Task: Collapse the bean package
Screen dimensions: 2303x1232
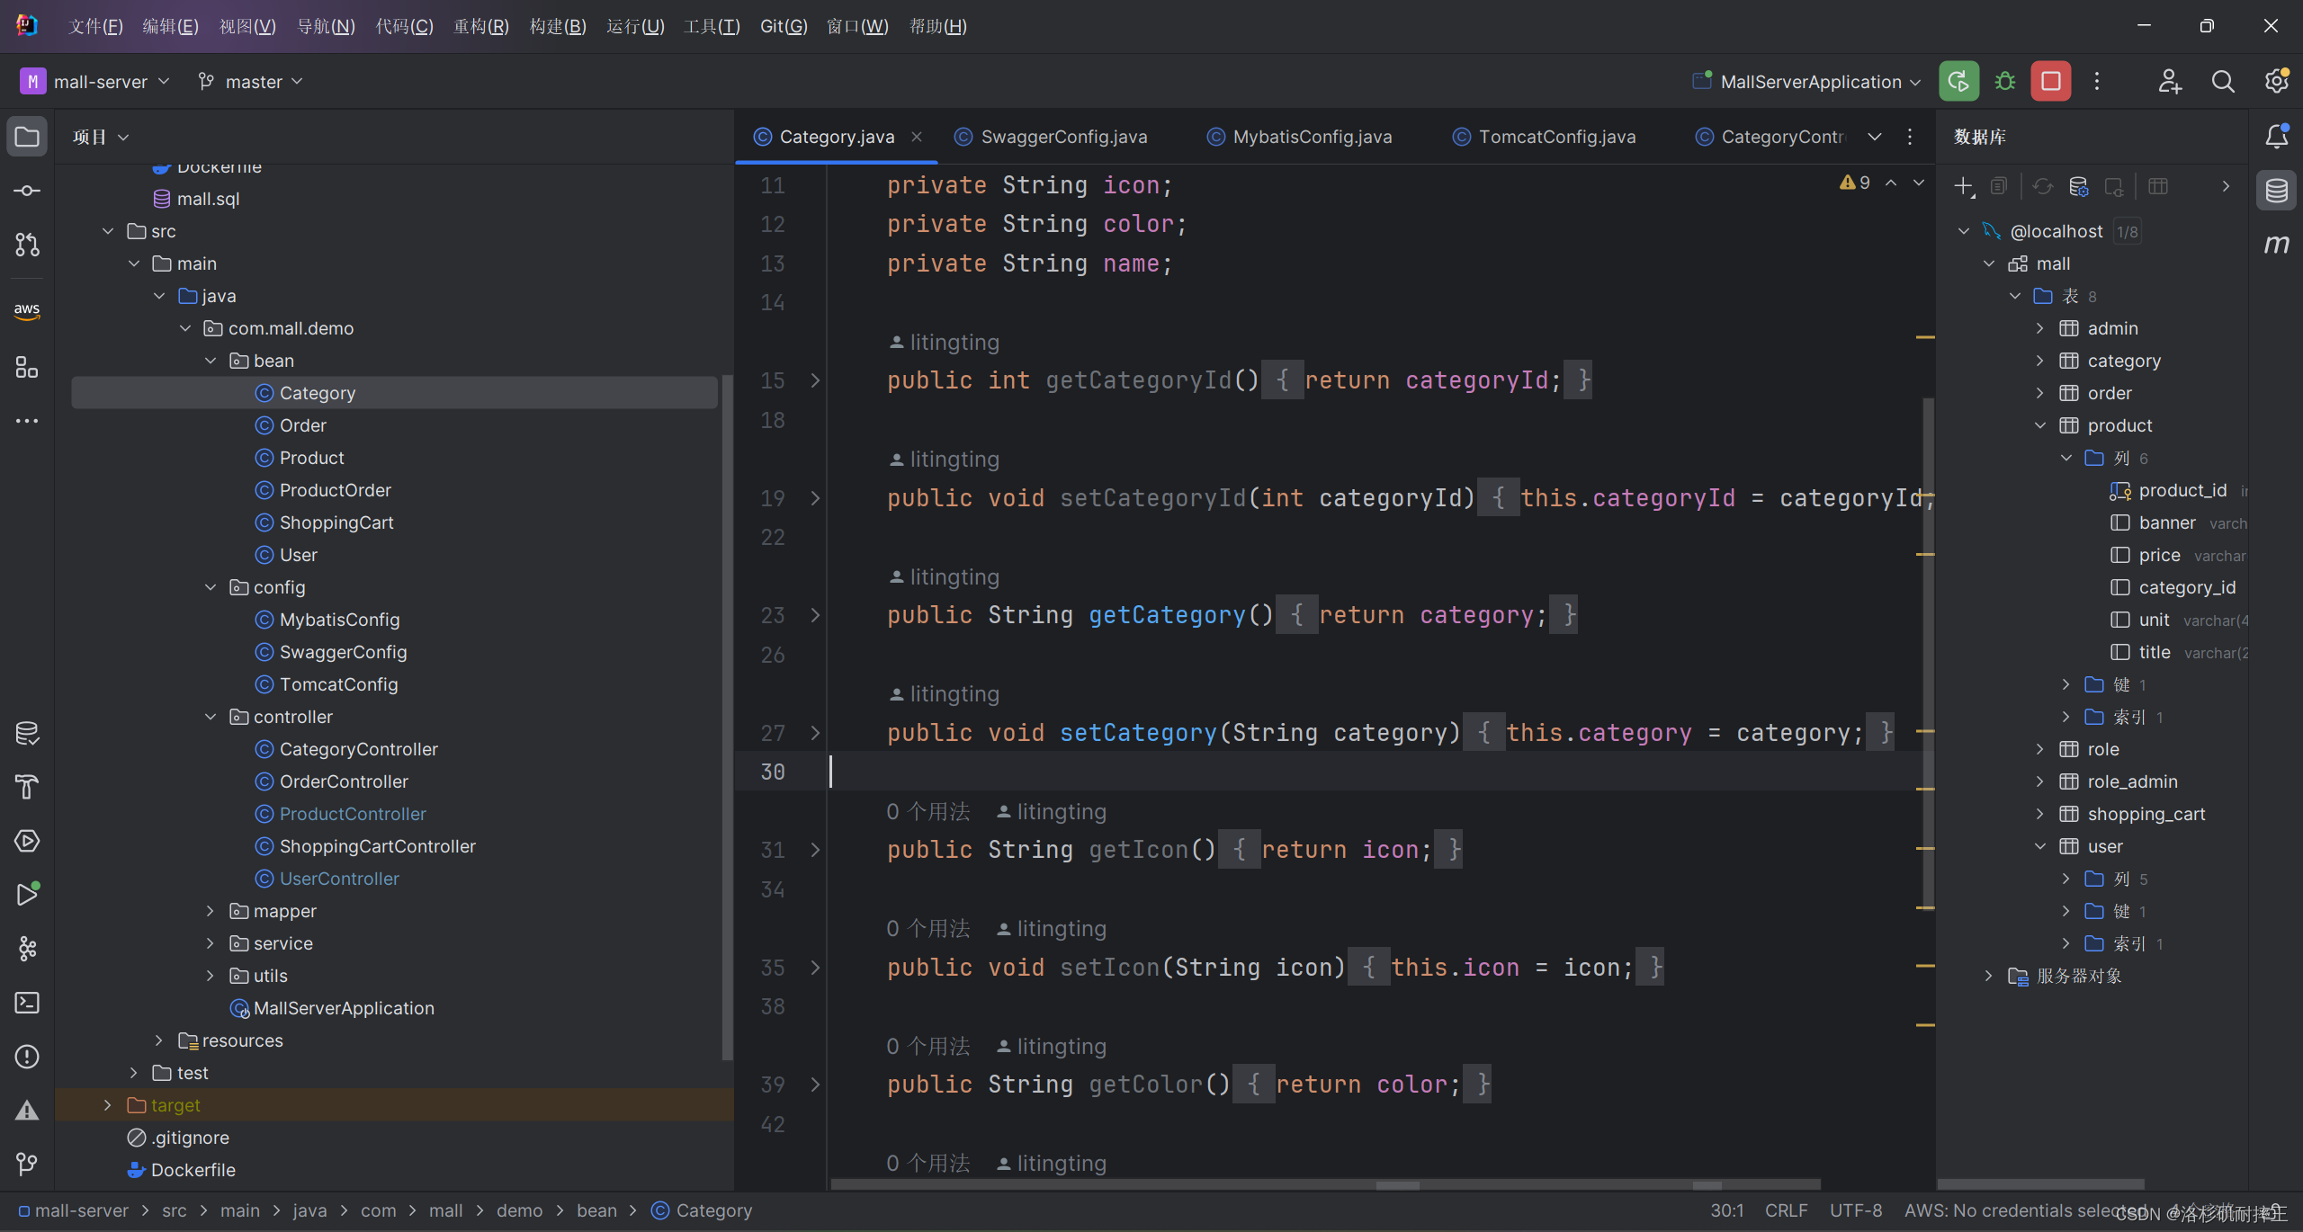Action: [211, 361]
